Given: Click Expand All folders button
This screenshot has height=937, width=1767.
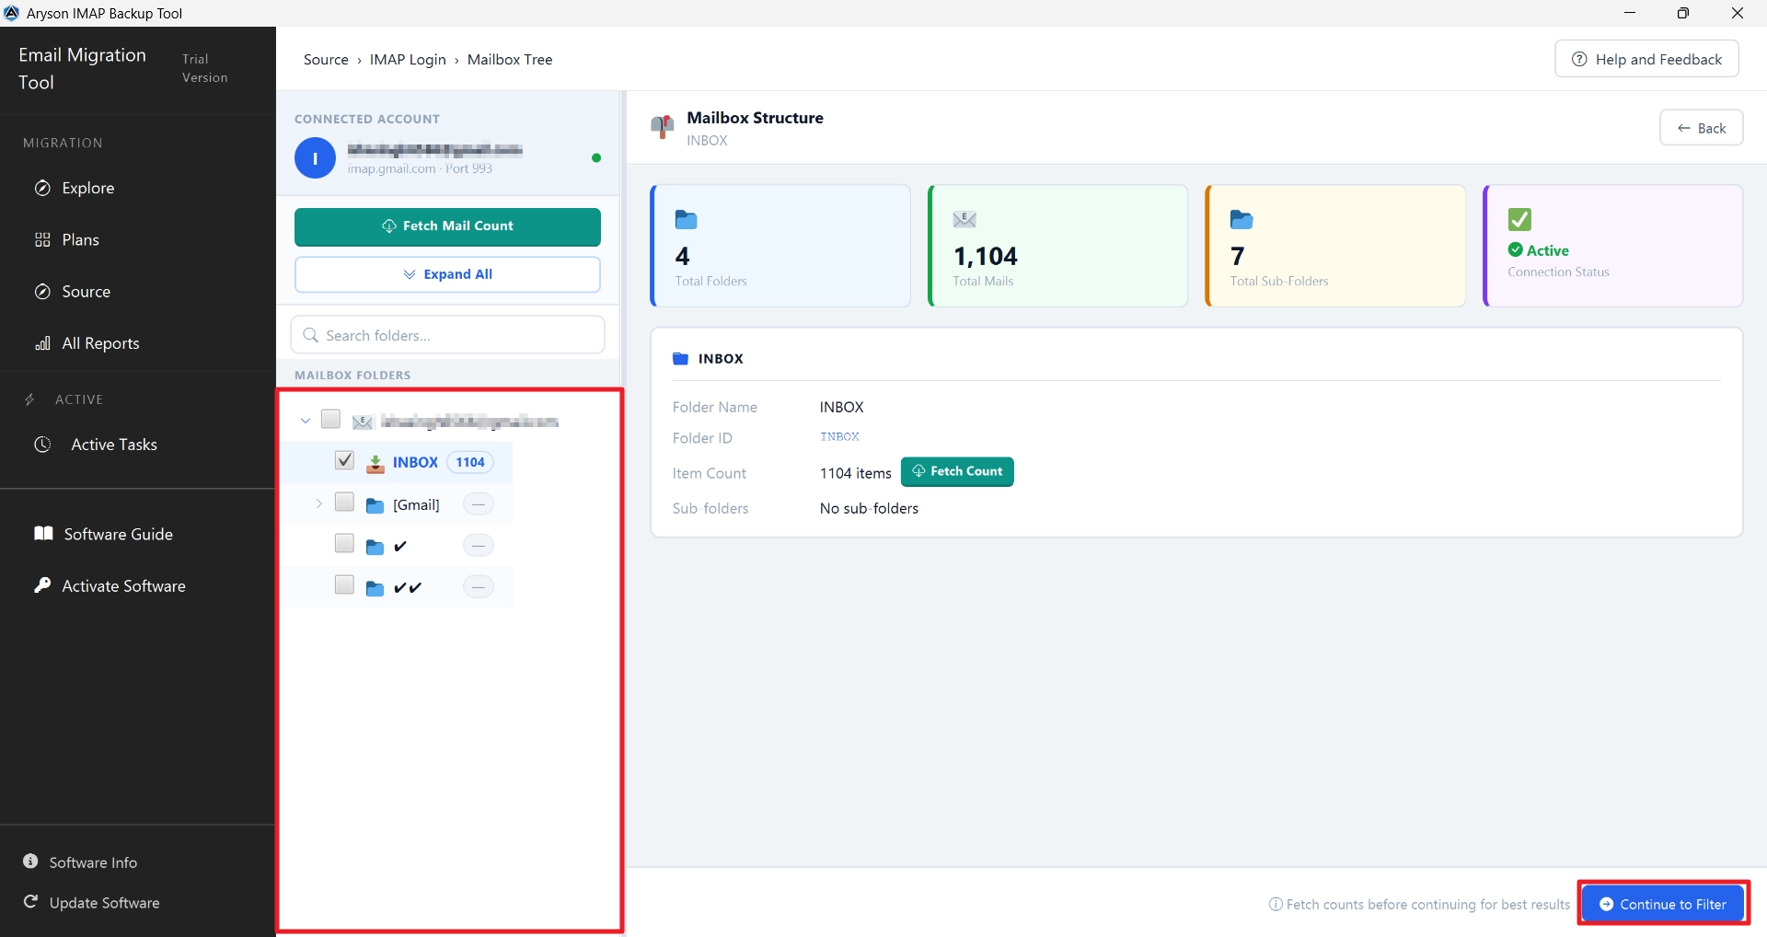Looking at the screenshot, I should pyautogui.click(x=447, y=274).
